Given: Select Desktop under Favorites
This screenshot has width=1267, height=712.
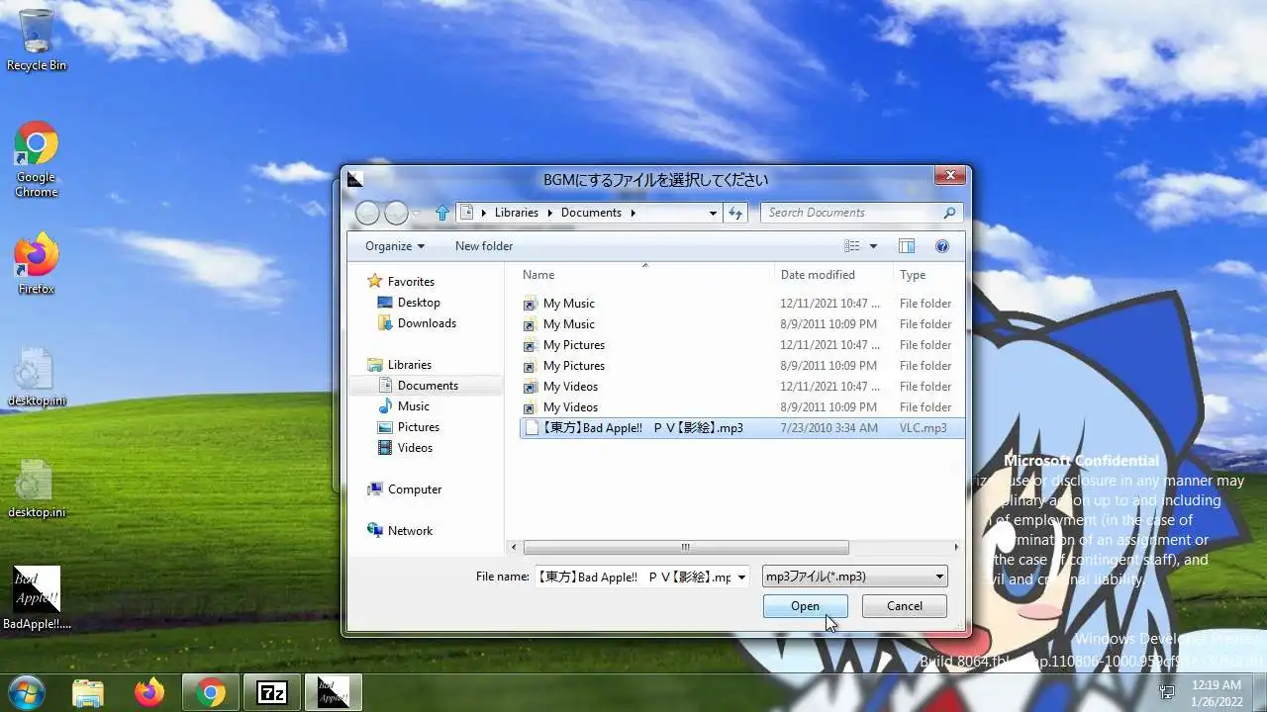Looking at the screenshot, I should (x=419, y=303).
